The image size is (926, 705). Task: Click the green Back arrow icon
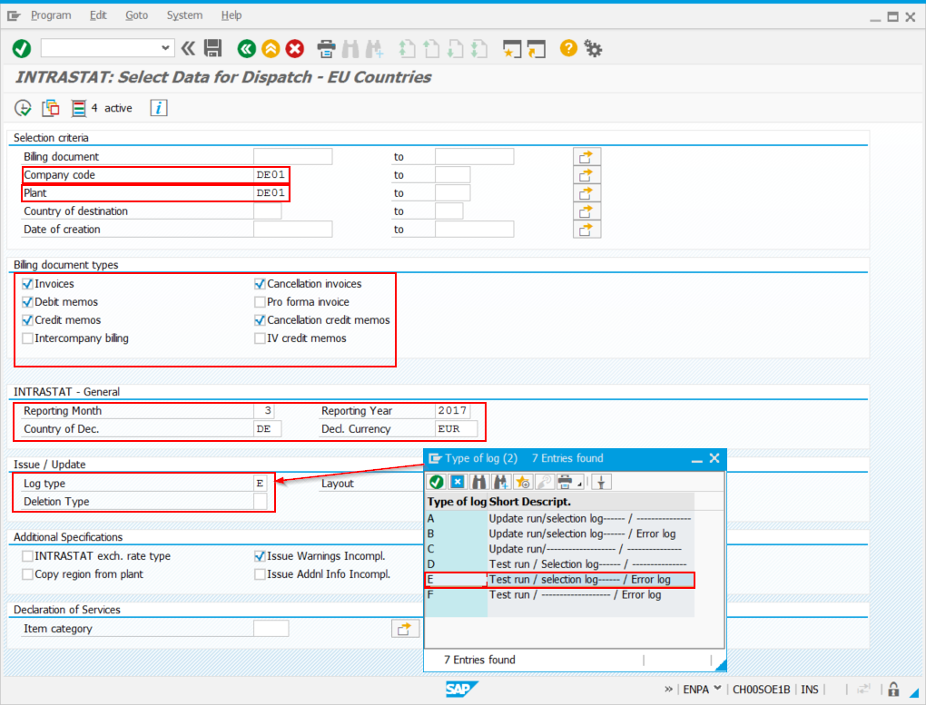(247, 48)
